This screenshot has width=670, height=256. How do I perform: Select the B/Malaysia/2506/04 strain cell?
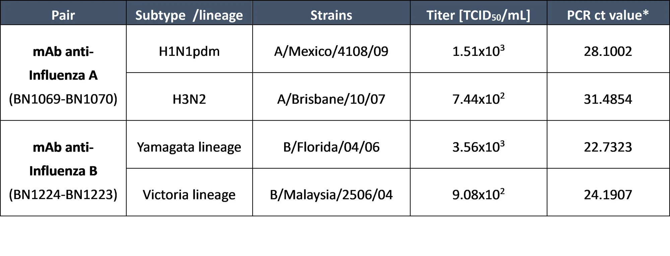pos(331,192)
